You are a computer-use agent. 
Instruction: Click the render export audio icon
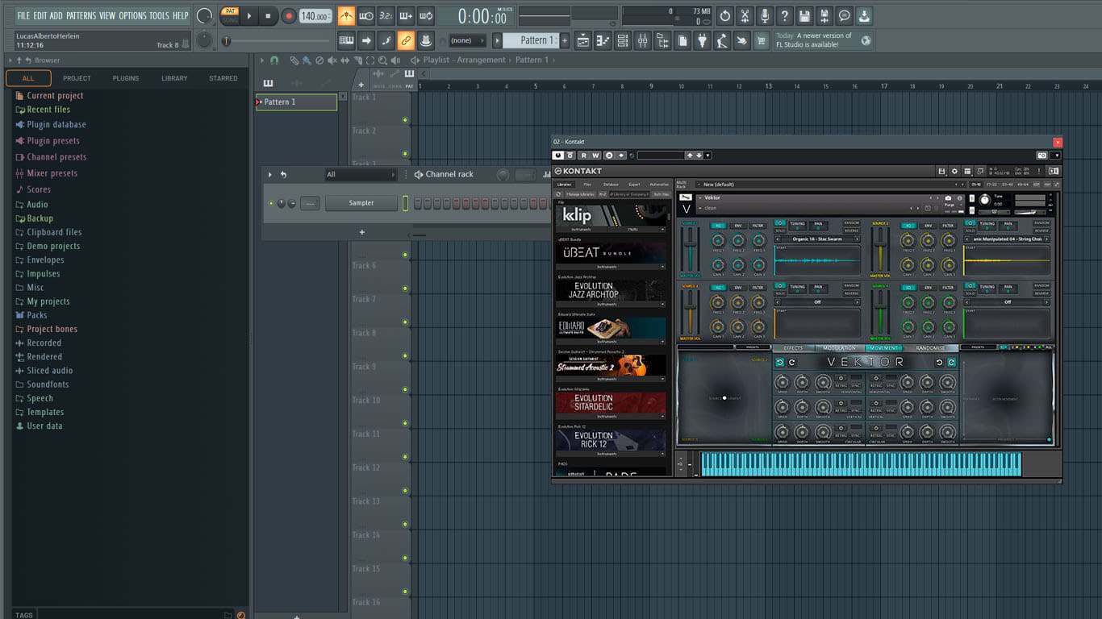pyautogui.click(x=824, y=15)
